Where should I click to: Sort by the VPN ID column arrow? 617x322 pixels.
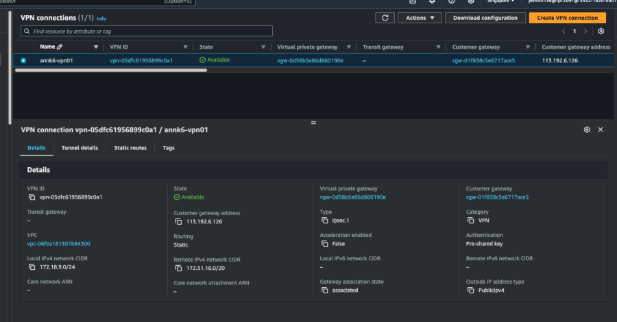[x=185, y=47]
